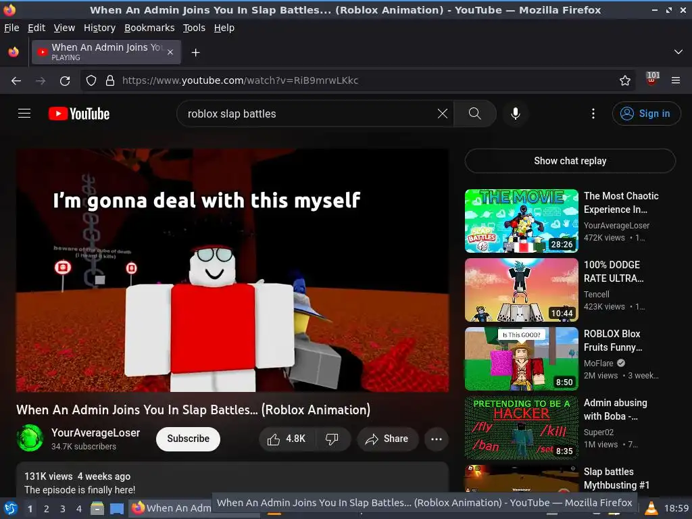The height and width of the screenshot is (519, 692).
Task: Open the system start menu icon
Action: point(11,508)
